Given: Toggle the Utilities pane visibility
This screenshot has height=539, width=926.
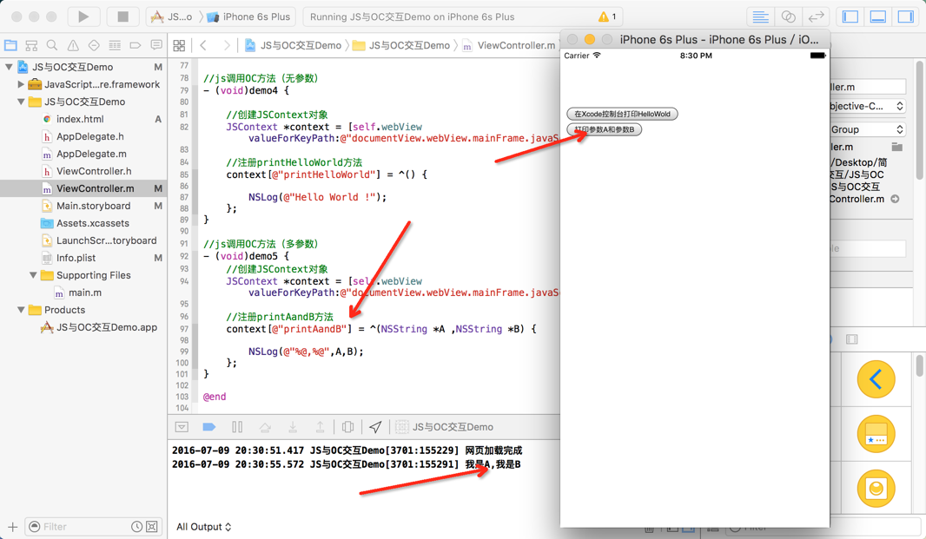Looking at the screenshot, I should tap(906, 16).
